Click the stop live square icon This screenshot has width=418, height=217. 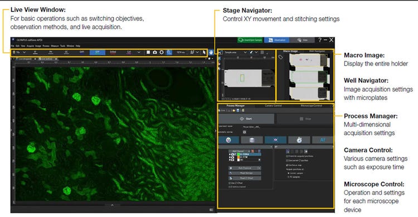[148, 52]
